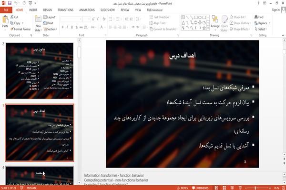Expand the Layout dropdown

pyautogui.click(x=50, y=17)
